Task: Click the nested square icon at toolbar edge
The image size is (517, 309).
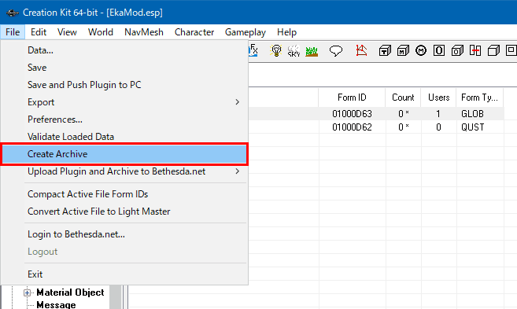Action: click(511, 51)
